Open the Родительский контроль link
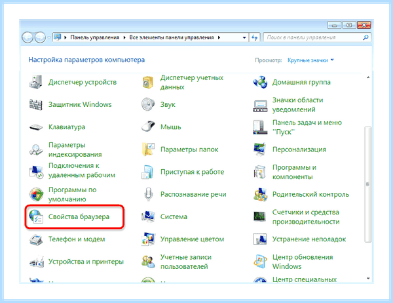 tap(310, 194)
